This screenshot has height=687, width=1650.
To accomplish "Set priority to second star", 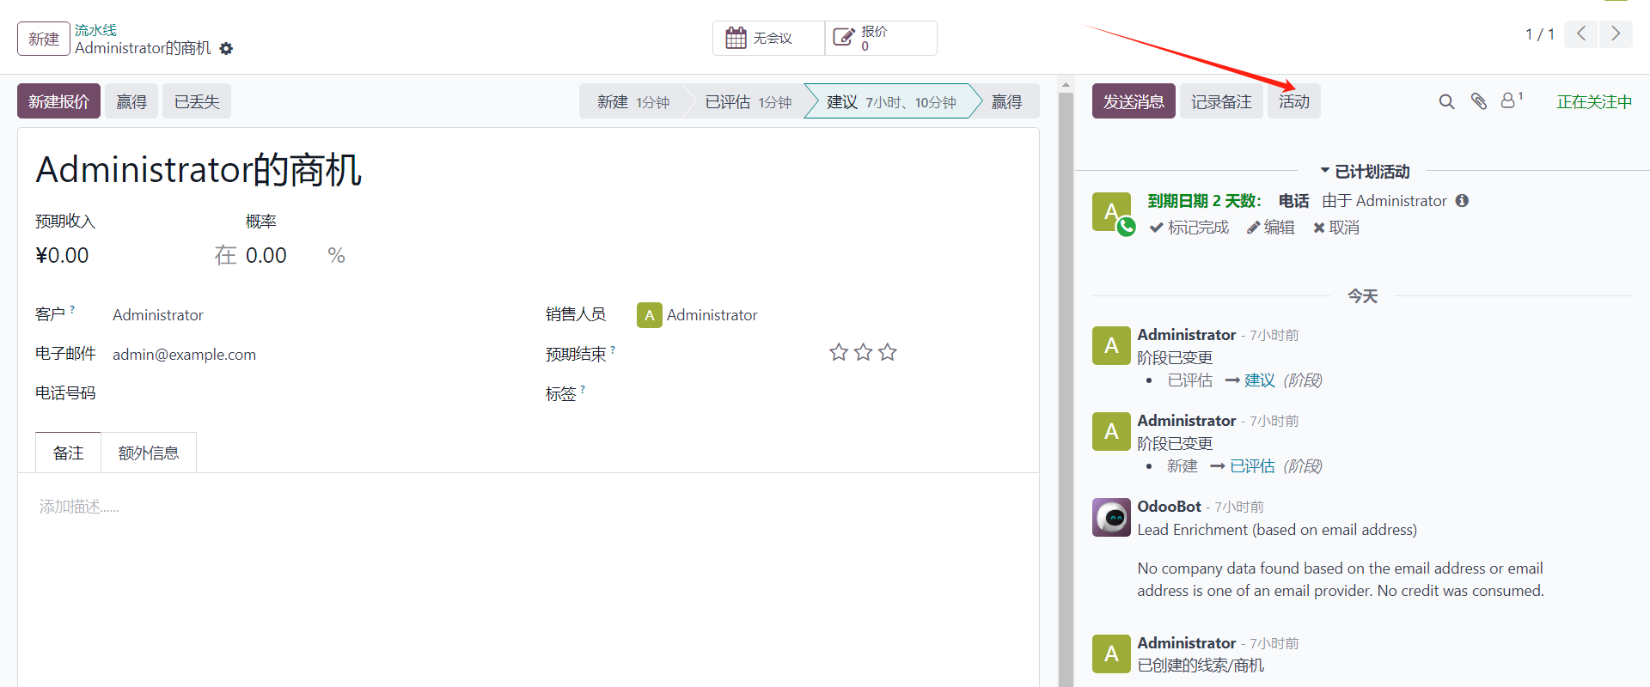I will coord(863,352).
